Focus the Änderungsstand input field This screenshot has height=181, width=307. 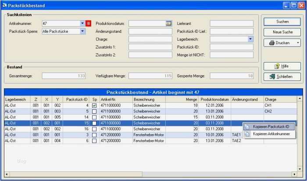[150, 31]
